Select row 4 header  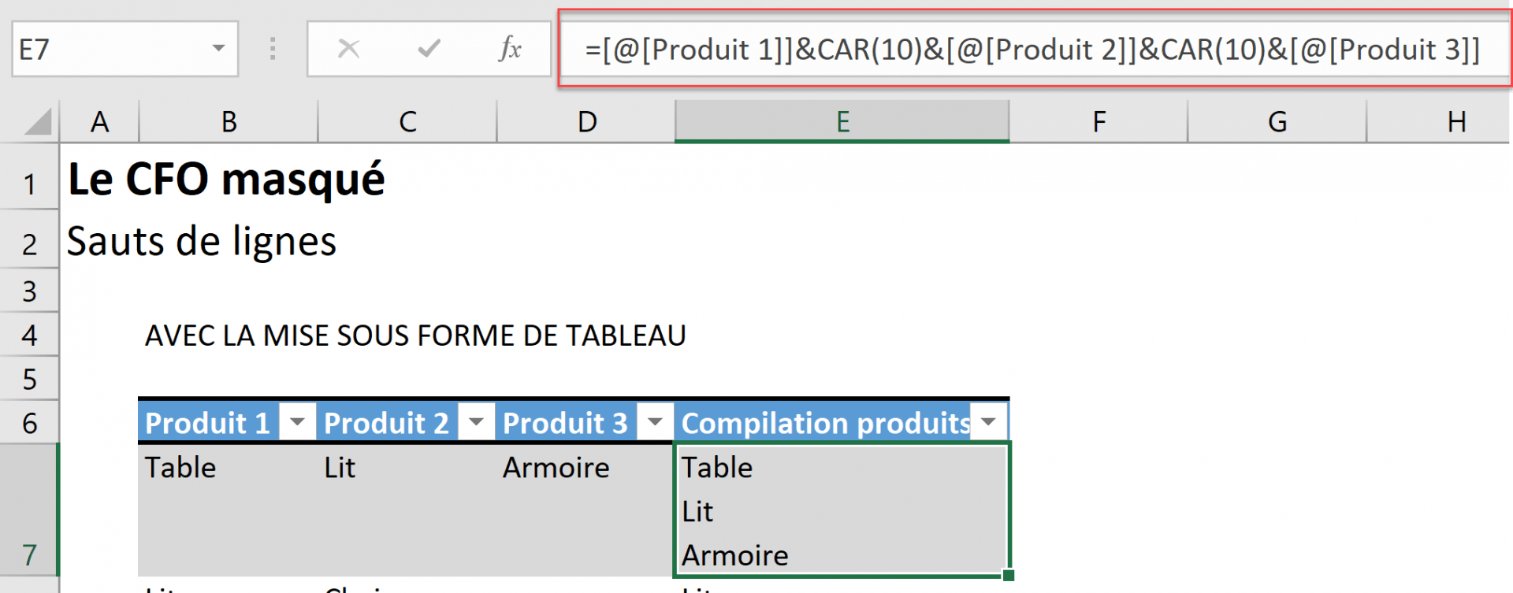click(29, 335)
